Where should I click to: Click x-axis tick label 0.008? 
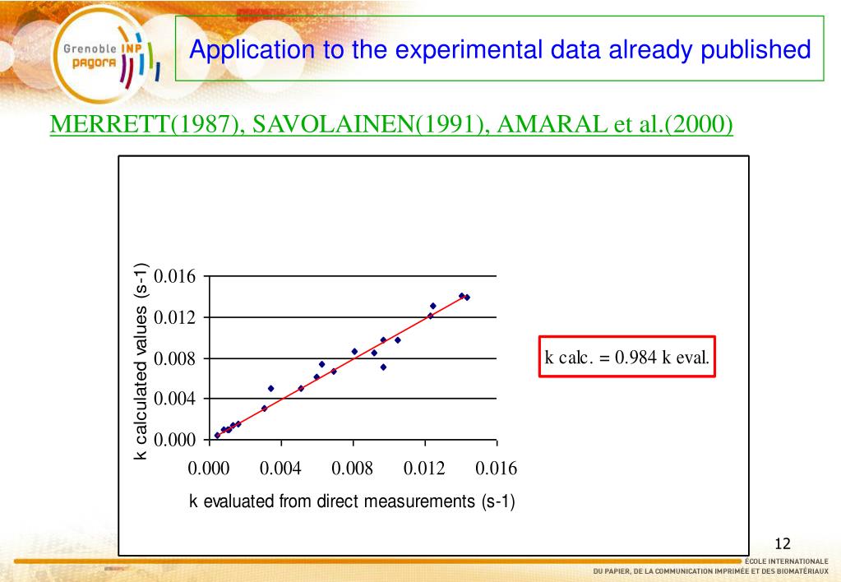pos(353,469)
